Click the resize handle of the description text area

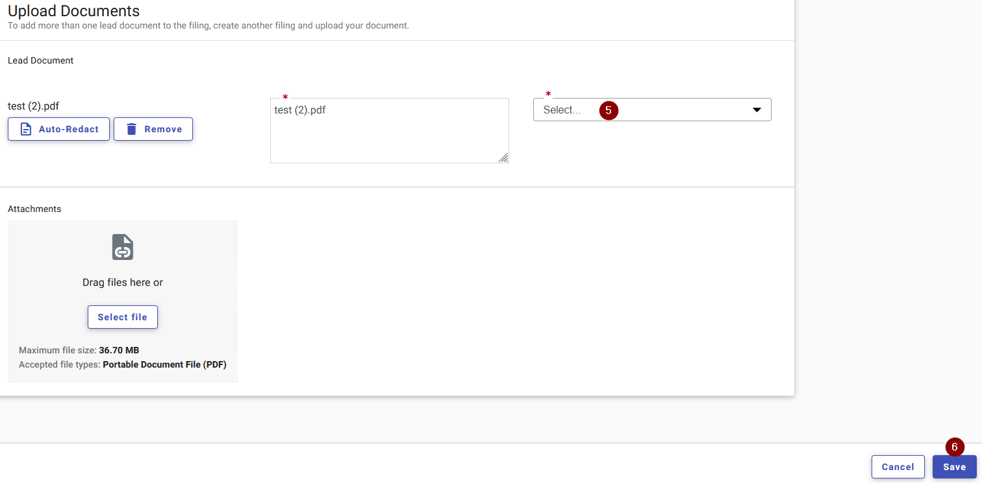pos(505,158)
